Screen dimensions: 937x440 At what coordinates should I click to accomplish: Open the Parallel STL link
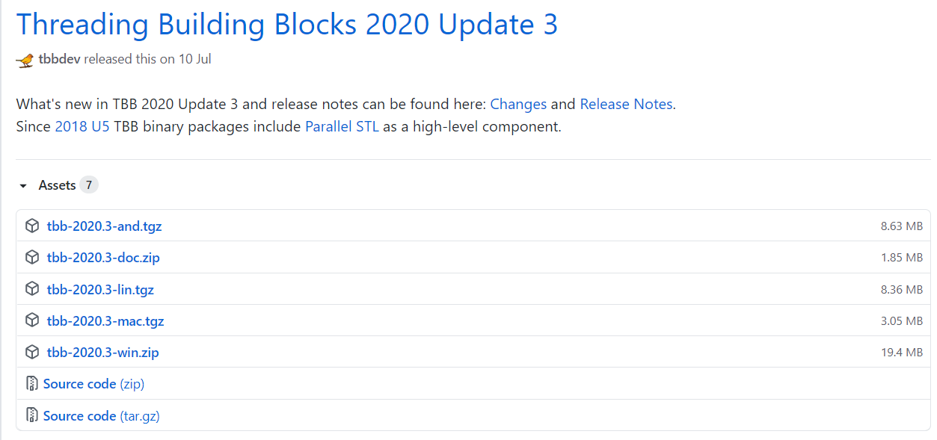pos(342,126)
